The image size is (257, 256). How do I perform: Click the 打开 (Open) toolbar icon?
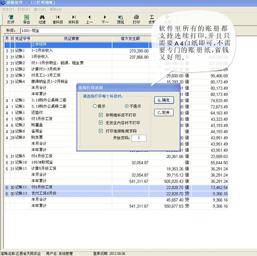11,19
